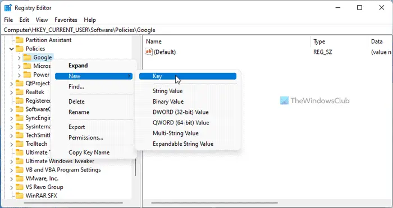Viewport: 393px width, 208px height.
Task: Click the Type column header
Action: pos(339,41)
